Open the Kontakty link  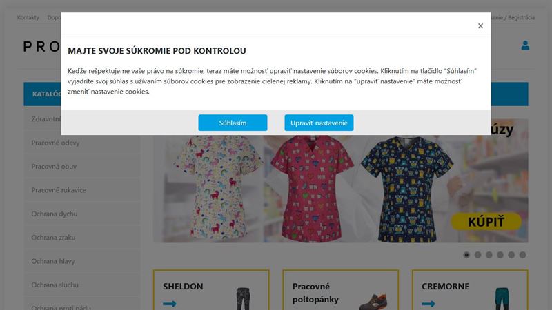tap(28, 17)
